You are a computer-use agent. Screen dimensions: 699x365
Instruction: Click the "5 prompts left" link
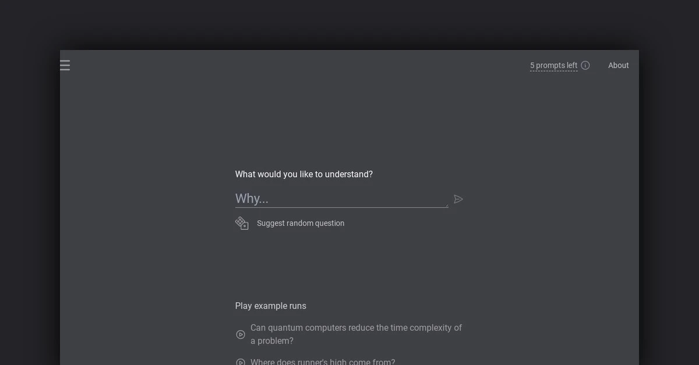tap(553, 65)
